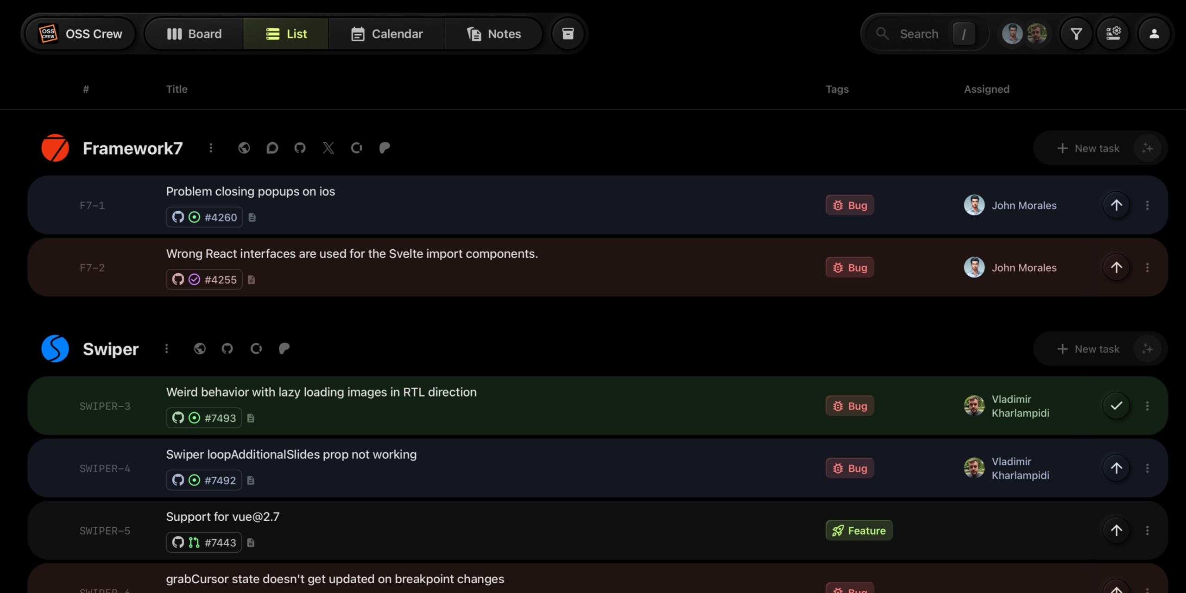
Task: Open more options for F7-2 task
Action: tap(1148, 268)
